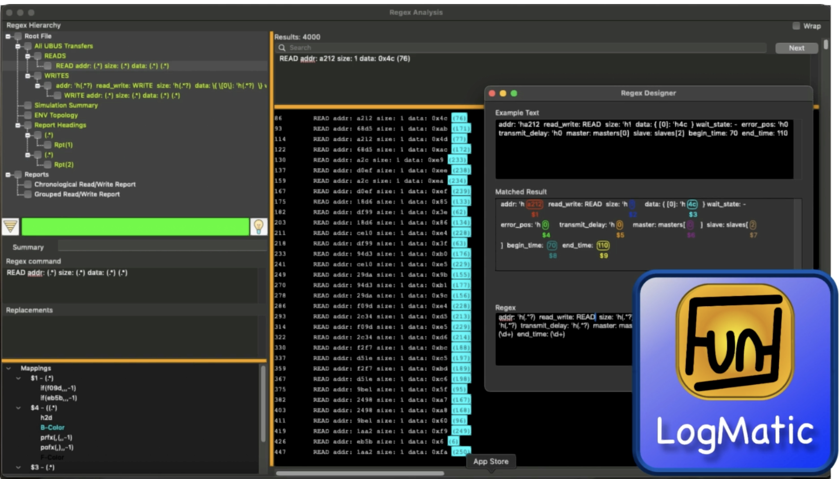Select Grouped Read/Write Report item
This screenshot has height=479, width=840.
coord(77,194)
